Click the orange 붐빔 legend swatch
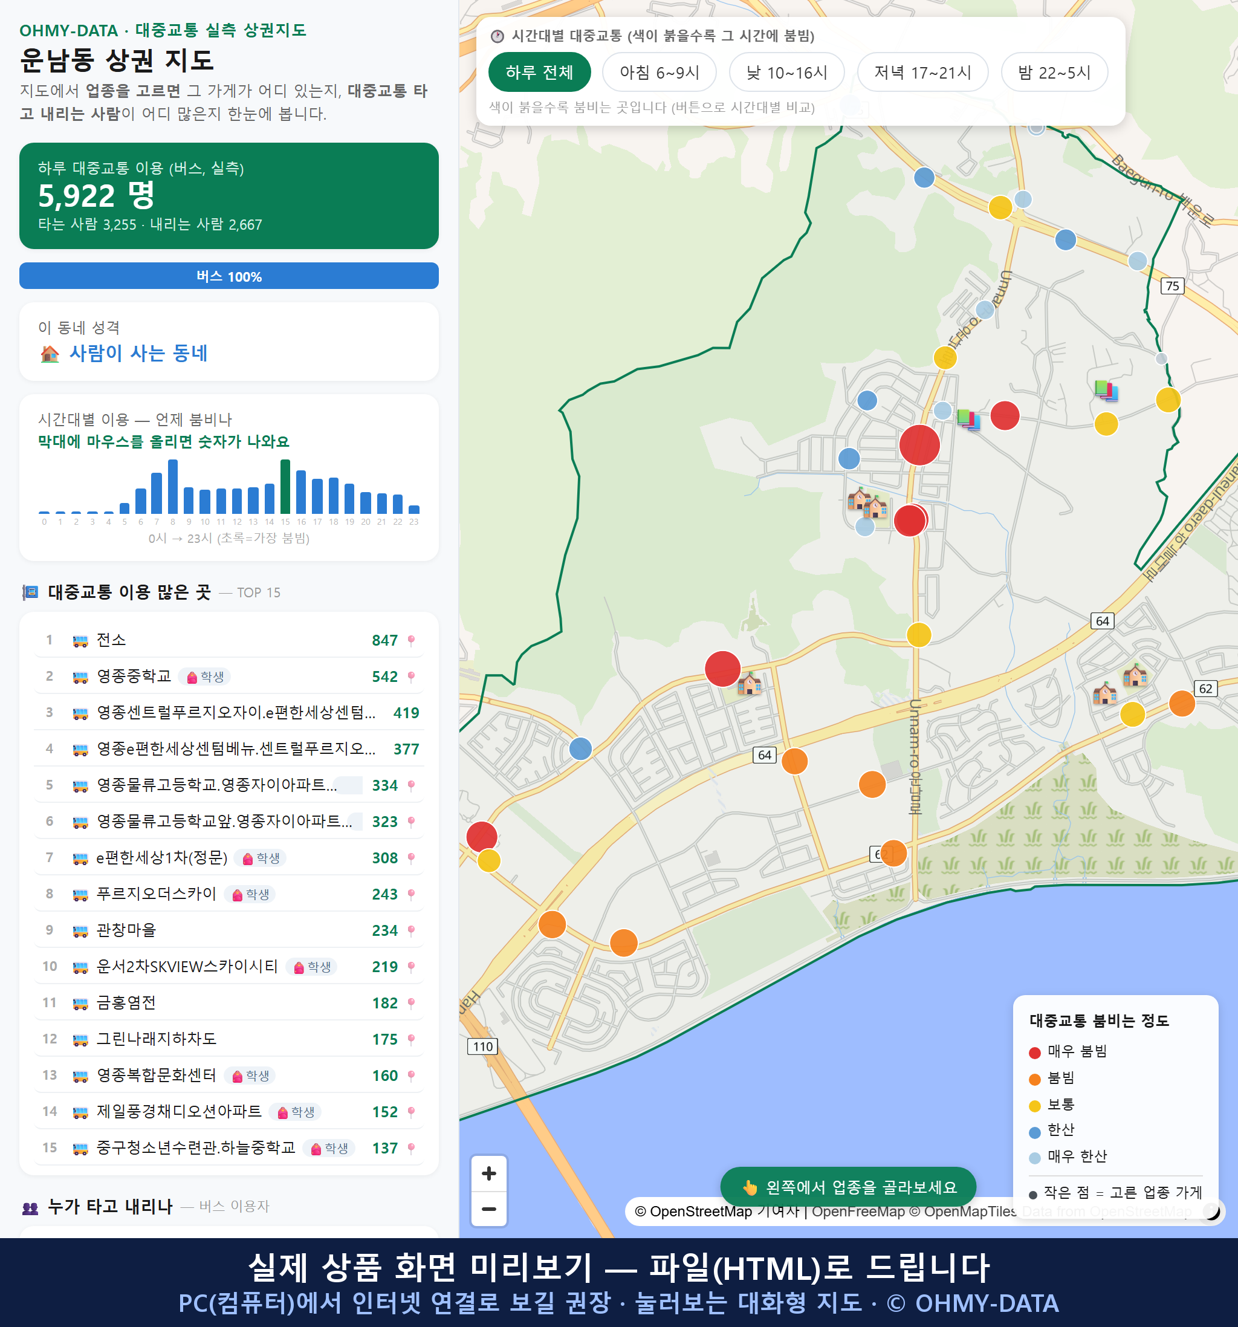The image size is (1238, 1327). coord(1034,1079)
